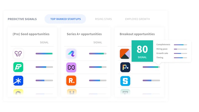
Task: Click the orange geometric breakout logo
Action: pyautogui.click(x=125, y=54)
